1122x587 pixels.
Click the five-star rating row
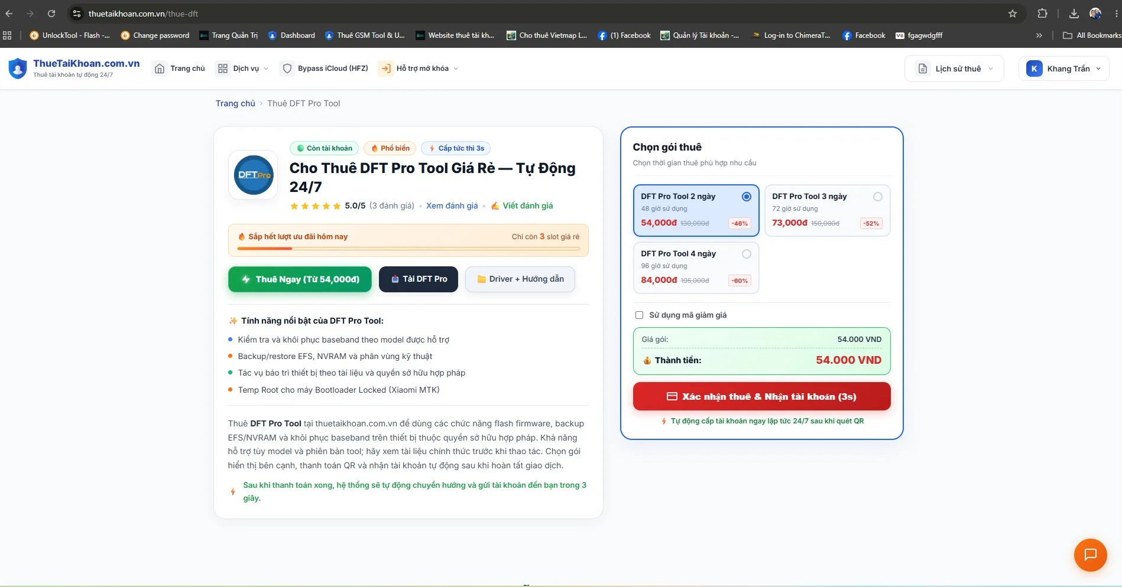point(316,206)
